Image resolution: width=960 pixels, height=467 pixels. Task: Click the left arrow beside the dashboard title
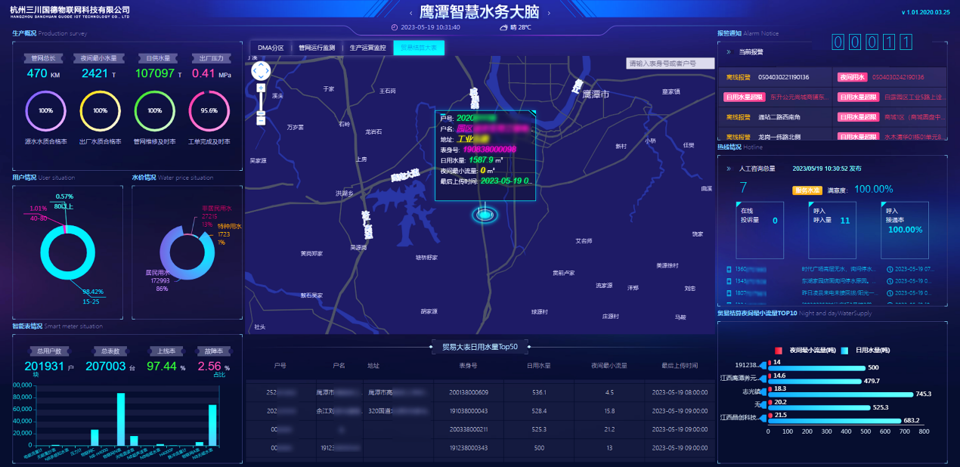click(410, 13)
